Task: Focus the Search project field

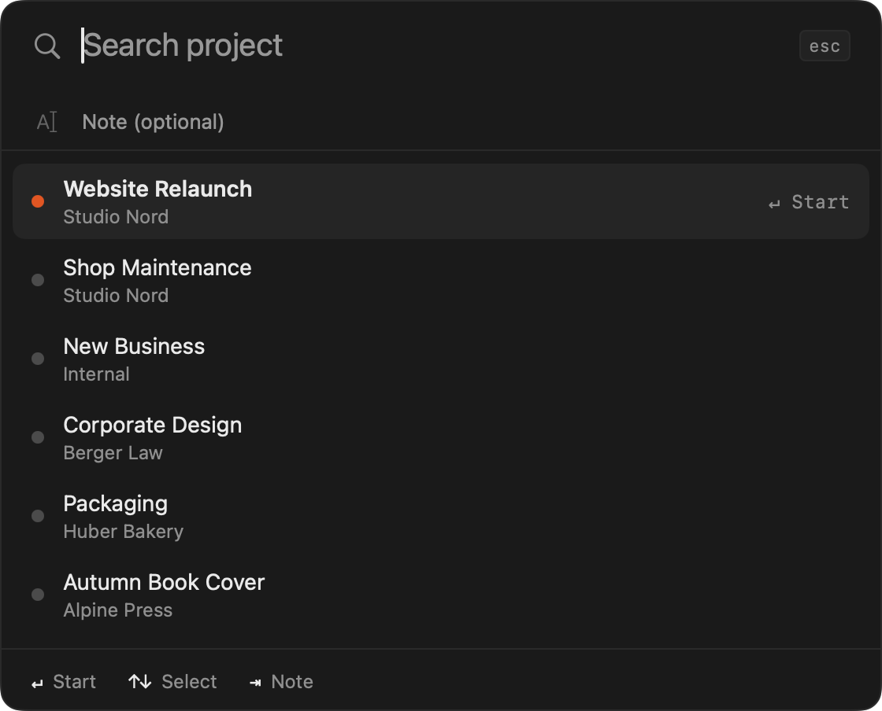Action: pos(433,46)
